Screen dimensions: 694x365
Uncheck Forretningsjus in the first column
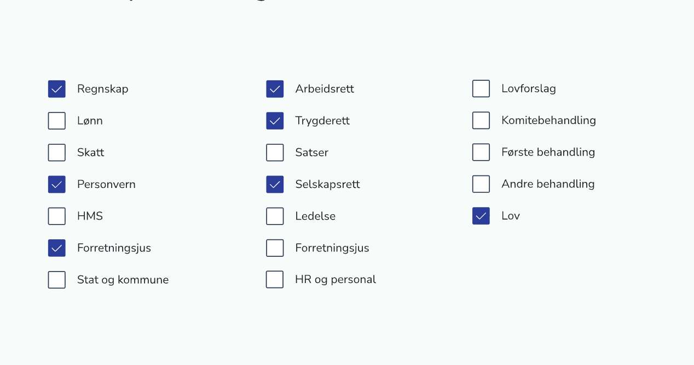pyautogui.click(x=56, y=248)
